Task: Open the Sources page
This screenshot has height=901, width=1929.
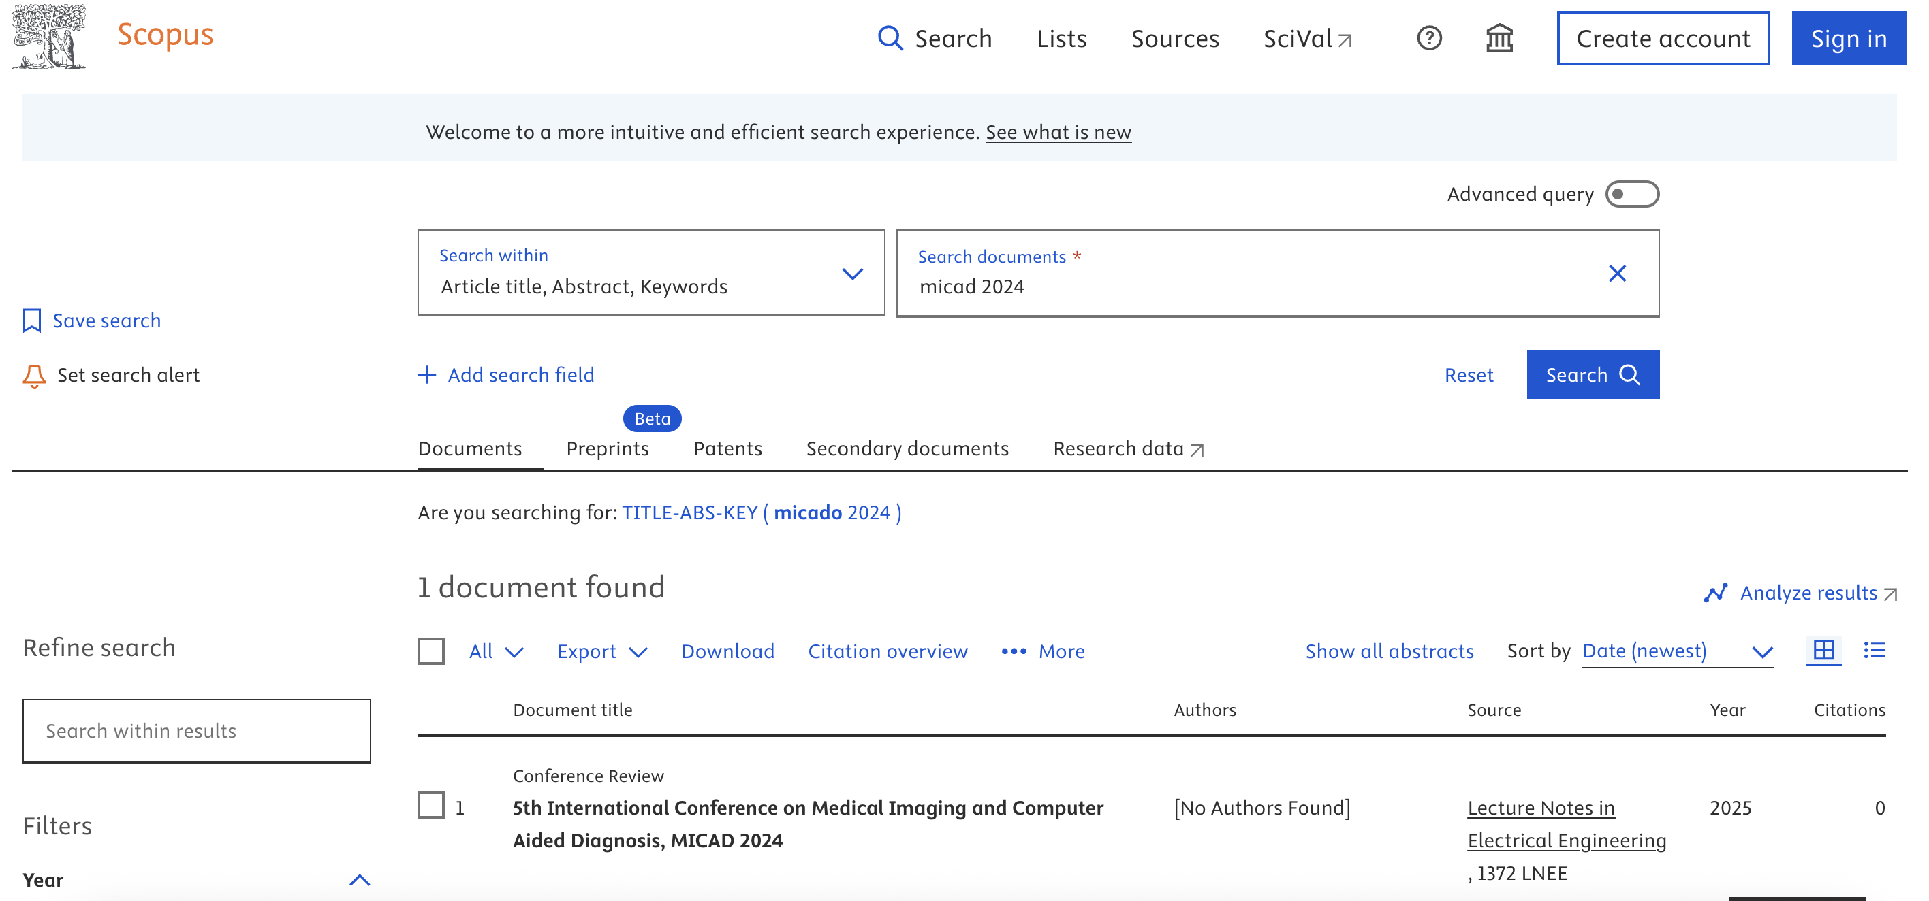Action: click(x=1174, y=38)
